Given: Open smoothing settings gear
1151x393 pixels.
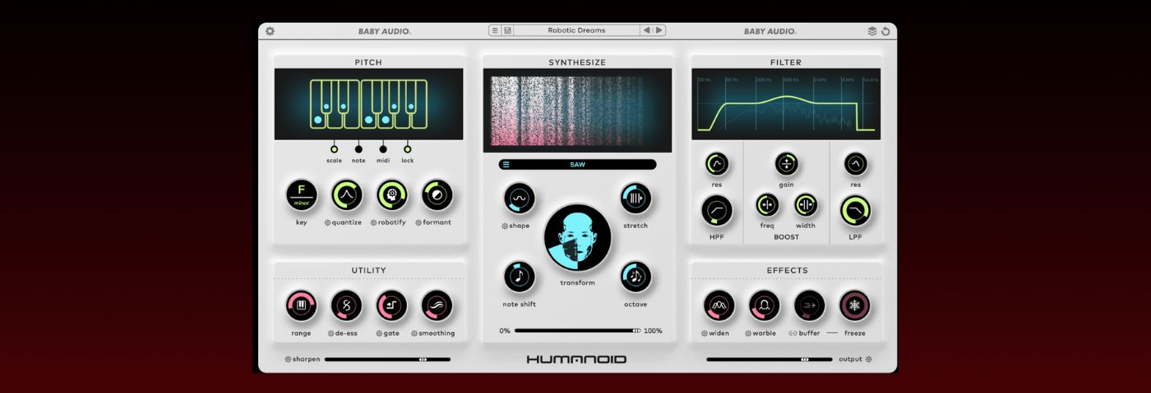Looking at the screenshot, I should 414,333.
